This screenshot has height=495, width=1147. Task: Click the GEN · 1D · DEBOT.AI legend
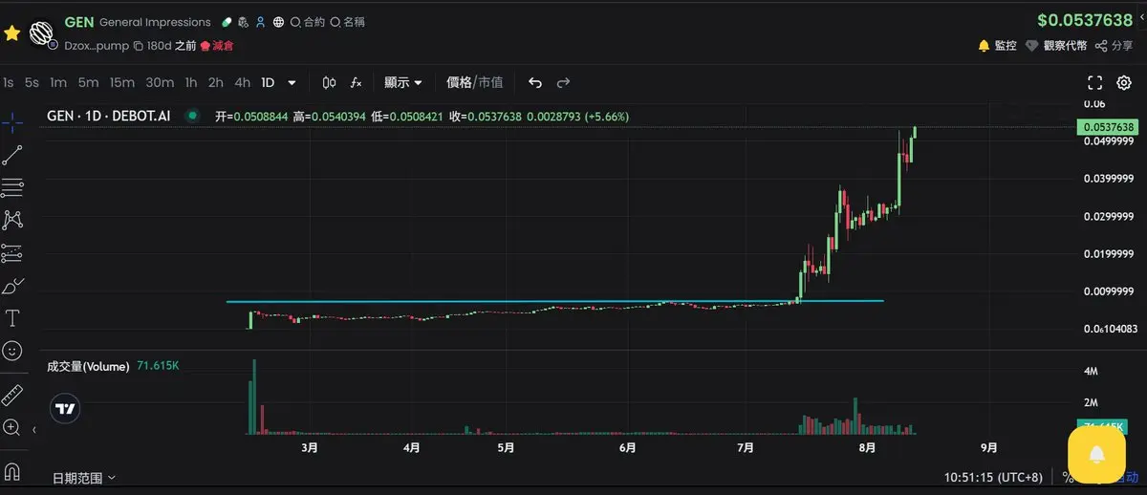click(109, 116)
